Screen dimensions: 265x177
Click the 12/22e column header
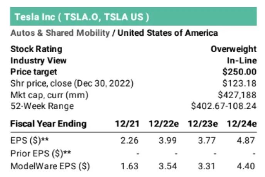[x=164, y=124]
